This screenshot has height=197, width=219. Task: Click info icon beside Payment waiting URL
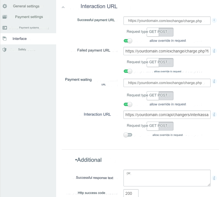coord(214,81)
